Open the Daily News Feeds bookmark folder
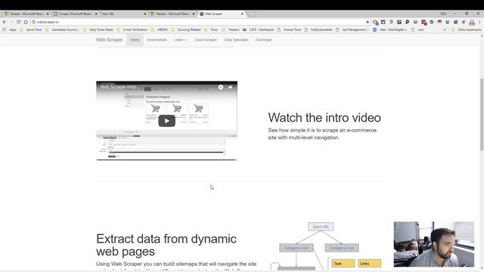This screenshot has width=484, height=272. 98,30
